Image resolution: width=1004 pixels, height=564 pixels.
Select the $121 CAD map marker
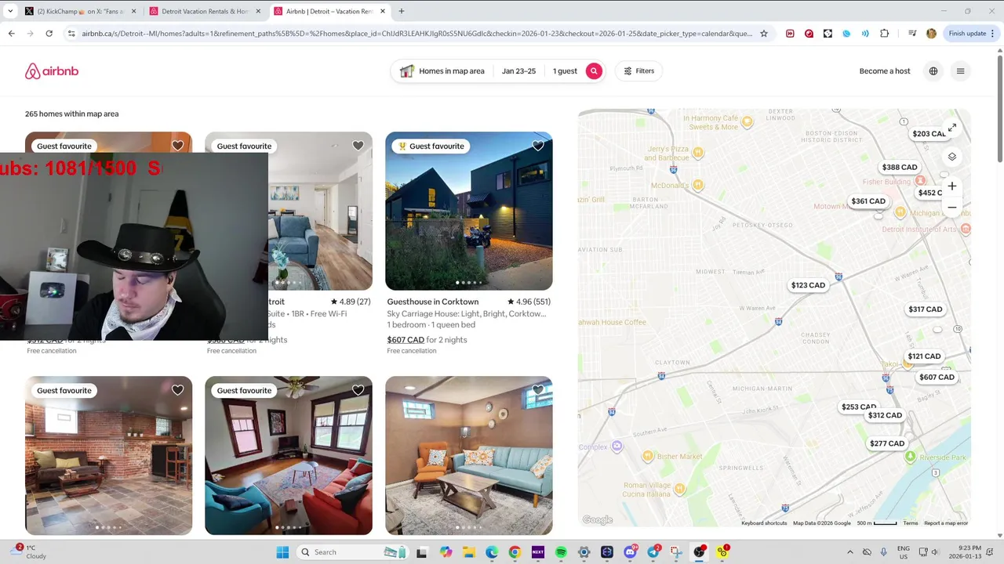(924, 356)
